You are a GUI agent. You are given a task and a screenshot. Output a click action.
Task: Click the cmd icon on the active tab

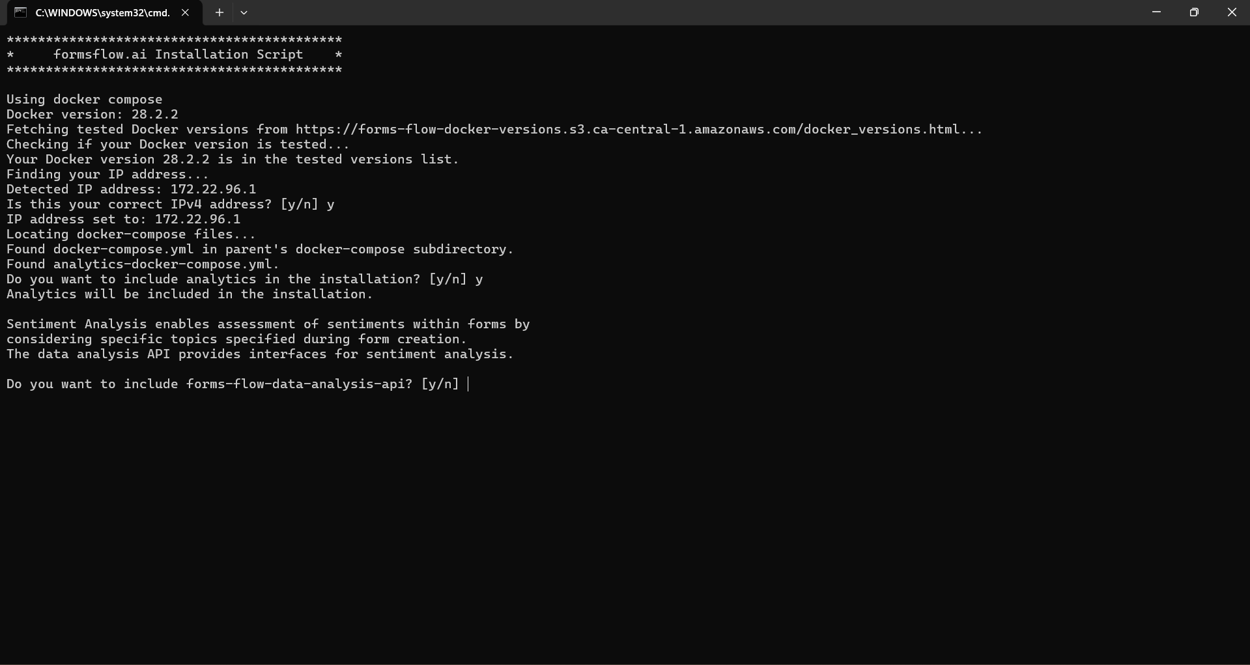click(20, 12)
